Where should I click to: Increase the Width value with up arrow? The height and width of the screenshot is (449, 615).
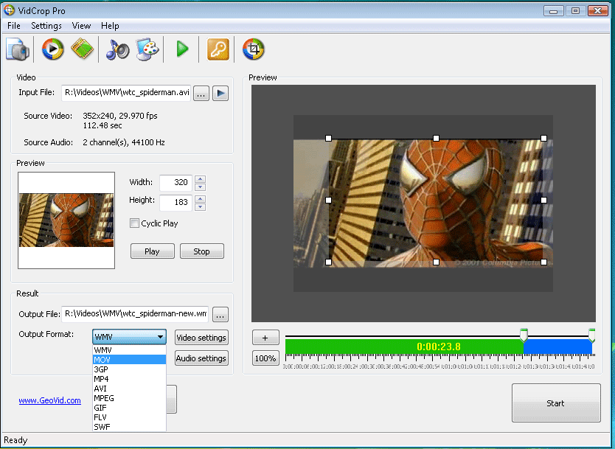point(200,179)
